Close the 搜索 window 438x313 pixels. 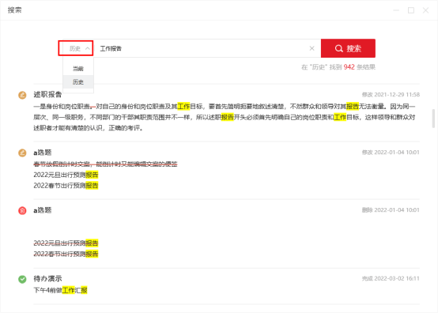tap(425, 10)
